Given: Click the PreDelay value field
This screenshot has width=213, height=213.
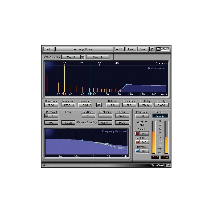Looking at the screenshot, I should tap(144, 105).
